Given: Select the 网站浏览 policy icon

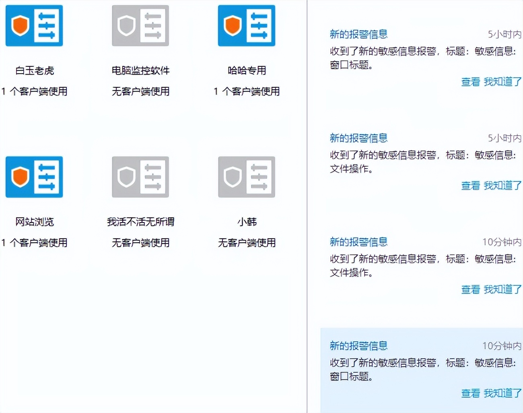Looking at the screenshot, I should (x=34, y=177).
